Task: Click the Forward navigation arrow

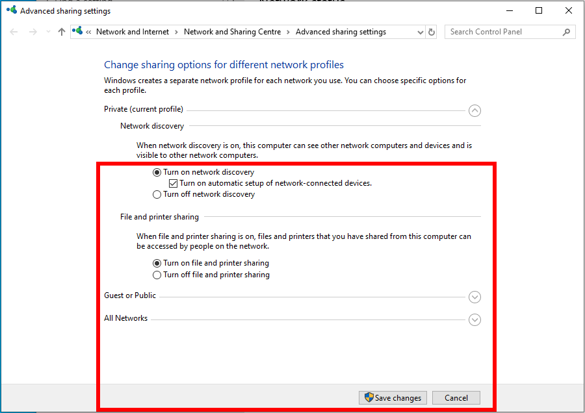Action: tap(33, 32)
